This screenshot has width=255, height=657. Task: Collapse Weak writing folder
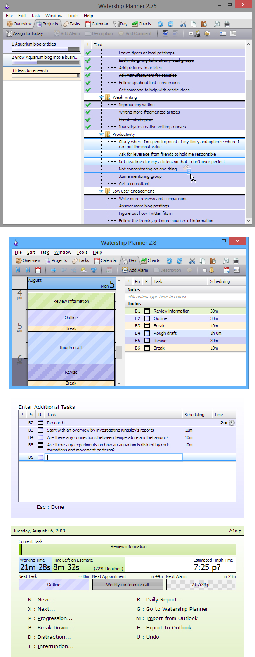coord(101,97)
